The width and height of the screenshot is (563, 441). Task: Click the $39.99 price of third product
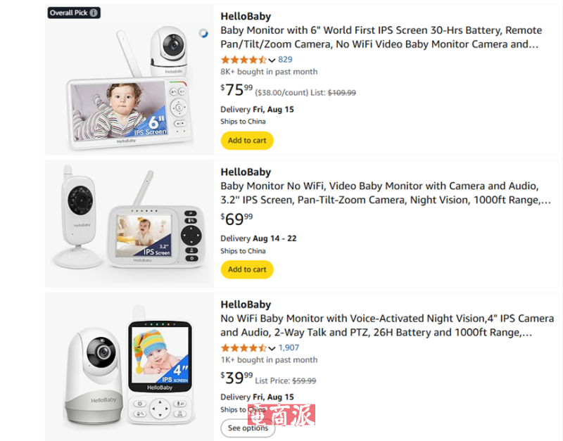click(236, 378)
